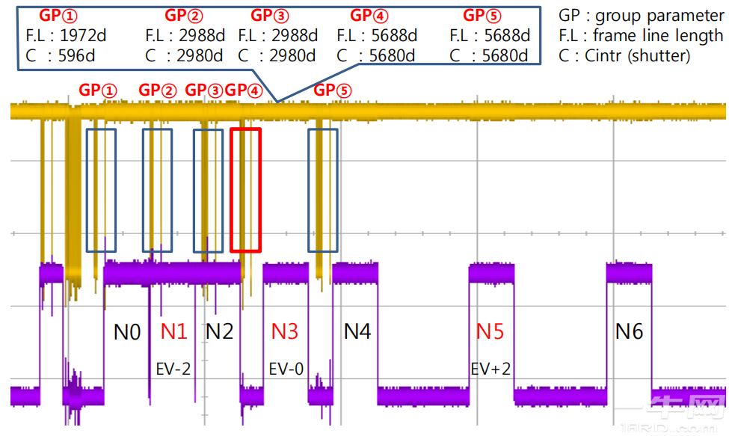Viewport: 729px width, 436px height.
Task: Click the N6 frame label
Action: pyautogui.click(x=629, y=331)
